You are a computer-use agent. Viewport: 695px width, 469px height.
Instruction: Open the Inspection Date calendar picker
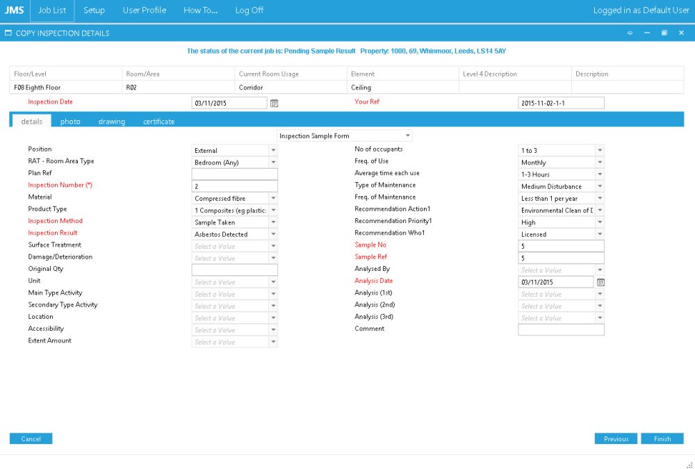pyautogui.click(x=274, y=104)
